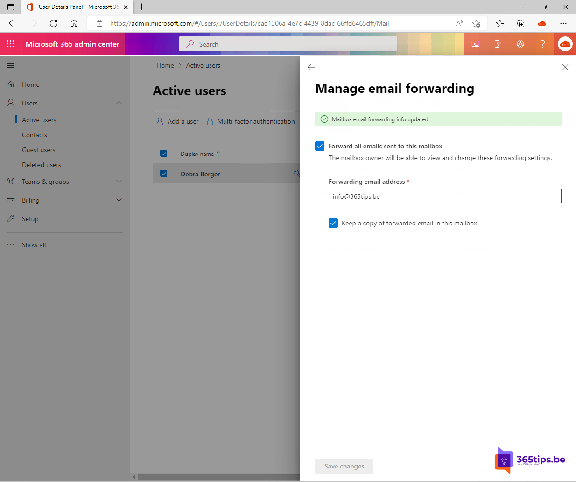Click the admin center Search box

pyautogui.click(x=288, y=44)
